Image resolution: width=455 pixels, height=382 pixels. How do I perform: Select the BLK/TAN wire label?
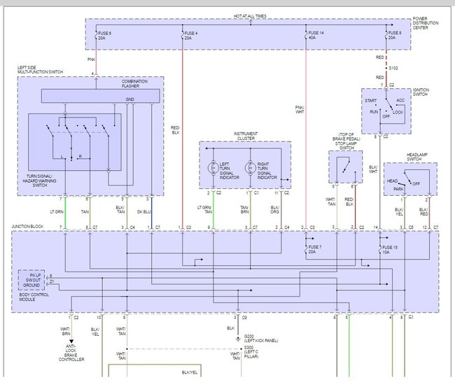[120, 210]
